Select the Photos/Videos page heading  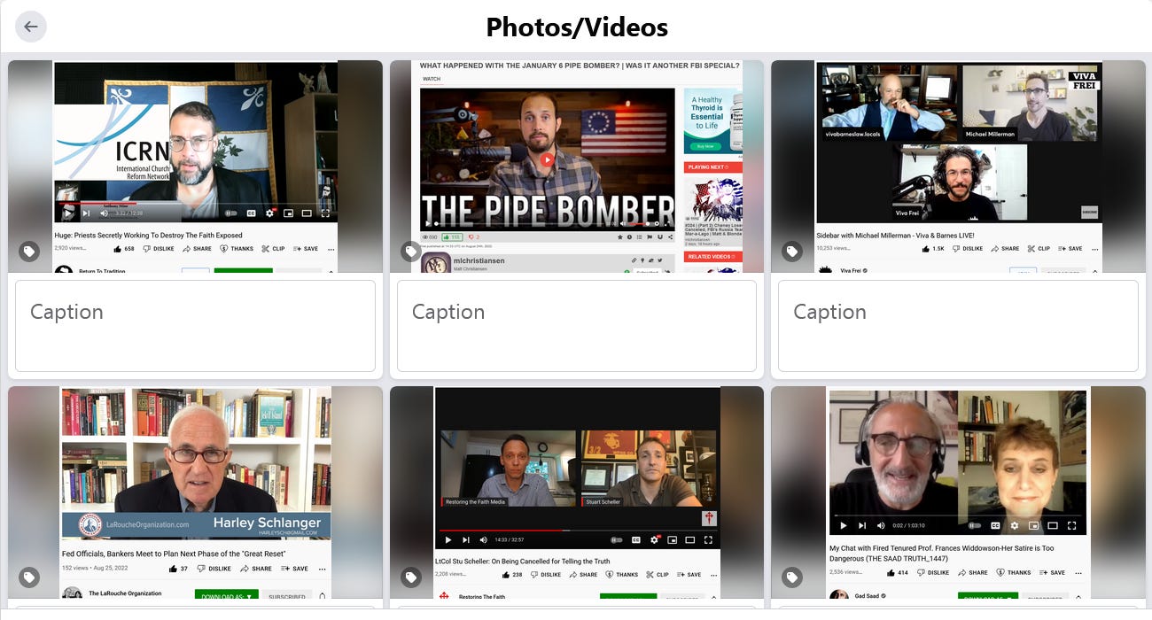pos(577,27)
